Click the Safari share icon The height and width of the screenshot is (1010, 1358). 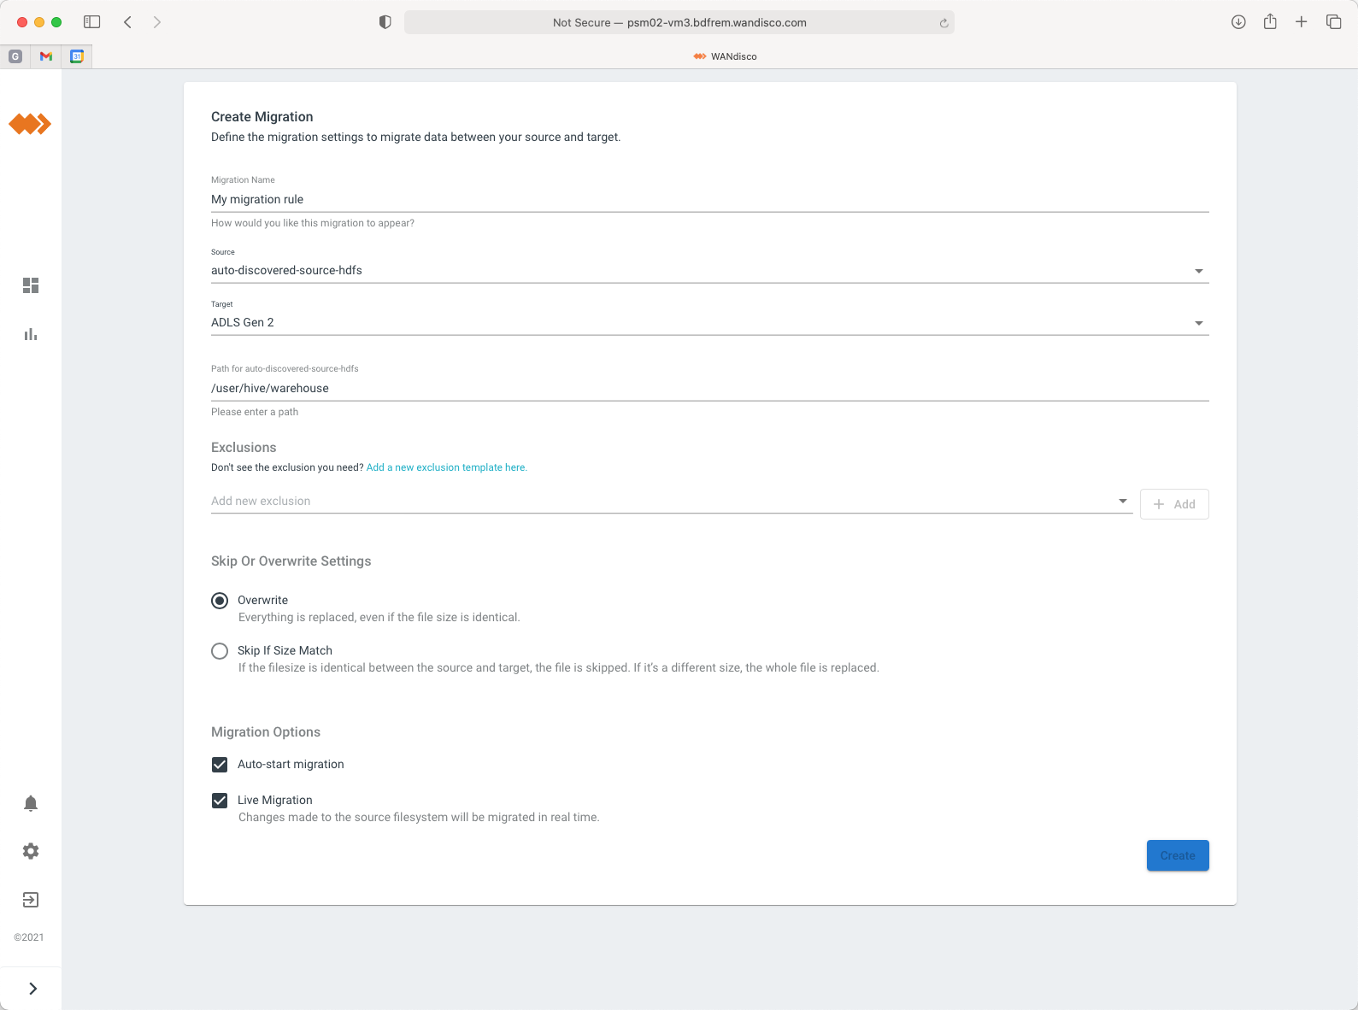1270,22
